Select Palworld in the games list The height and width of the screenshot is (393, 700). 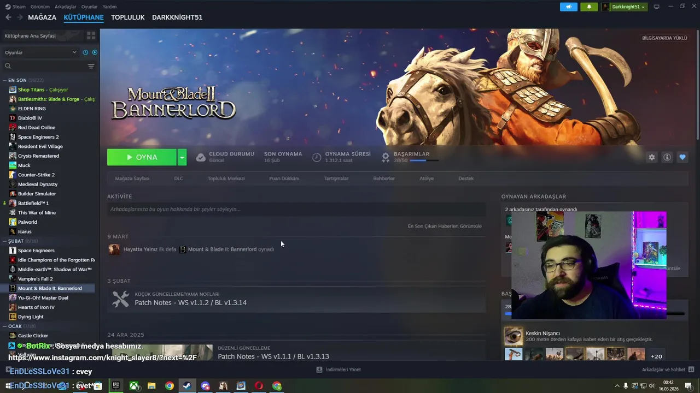pyautogui.click(x=27, y=222)
